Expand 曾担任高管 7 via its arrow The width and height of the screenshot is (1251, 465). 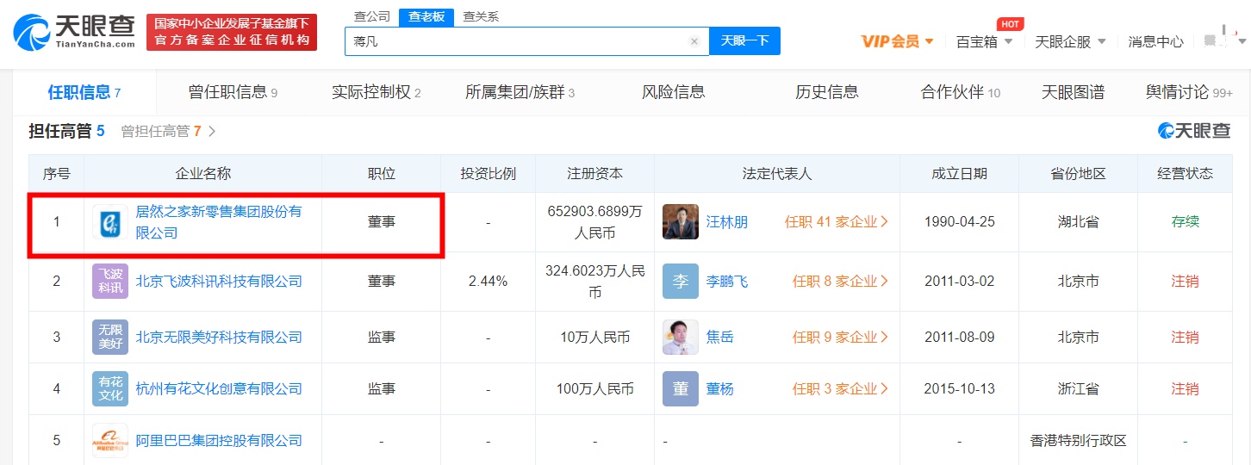click(x=212, y=132)
